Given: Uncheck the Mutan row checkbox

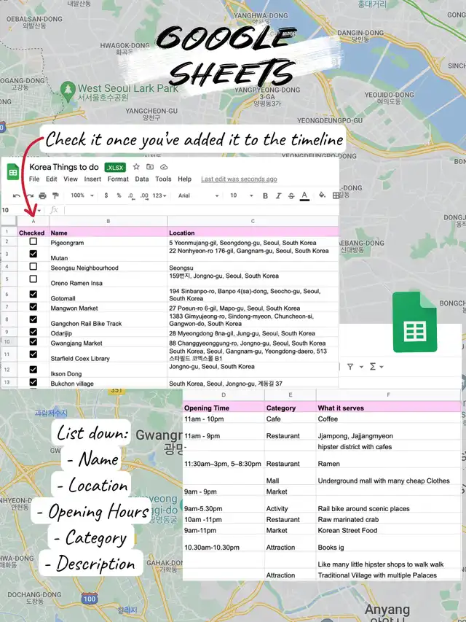Looking at the screenshot, I should click(x=33, y=254).
